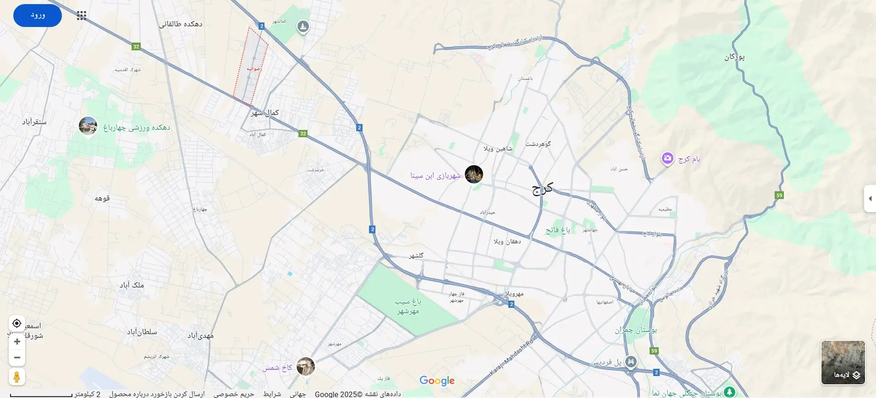Click the پل فردیس bridge marker icon
The height and width of the screenshot is (398, 876).
[631, 362]
